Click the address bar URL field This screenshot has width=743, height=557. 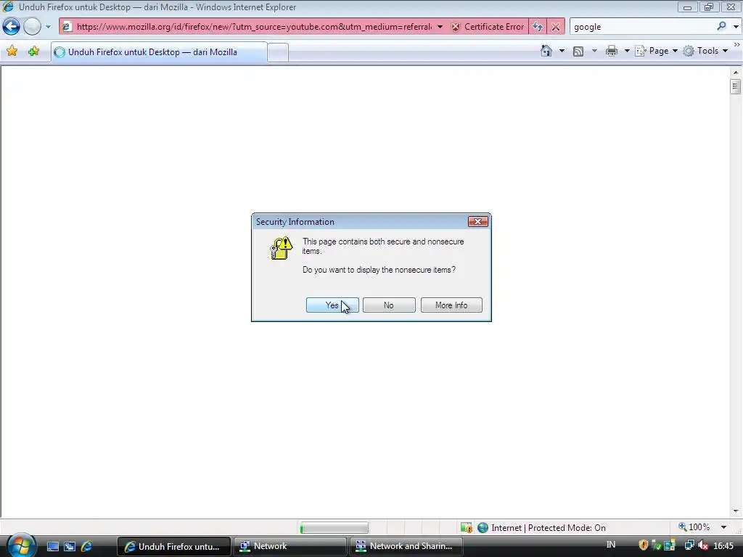[x=254, y=27]
